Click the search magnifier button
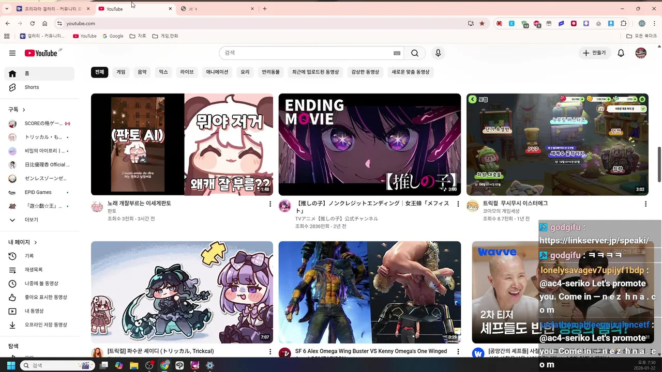 (415, 53)
